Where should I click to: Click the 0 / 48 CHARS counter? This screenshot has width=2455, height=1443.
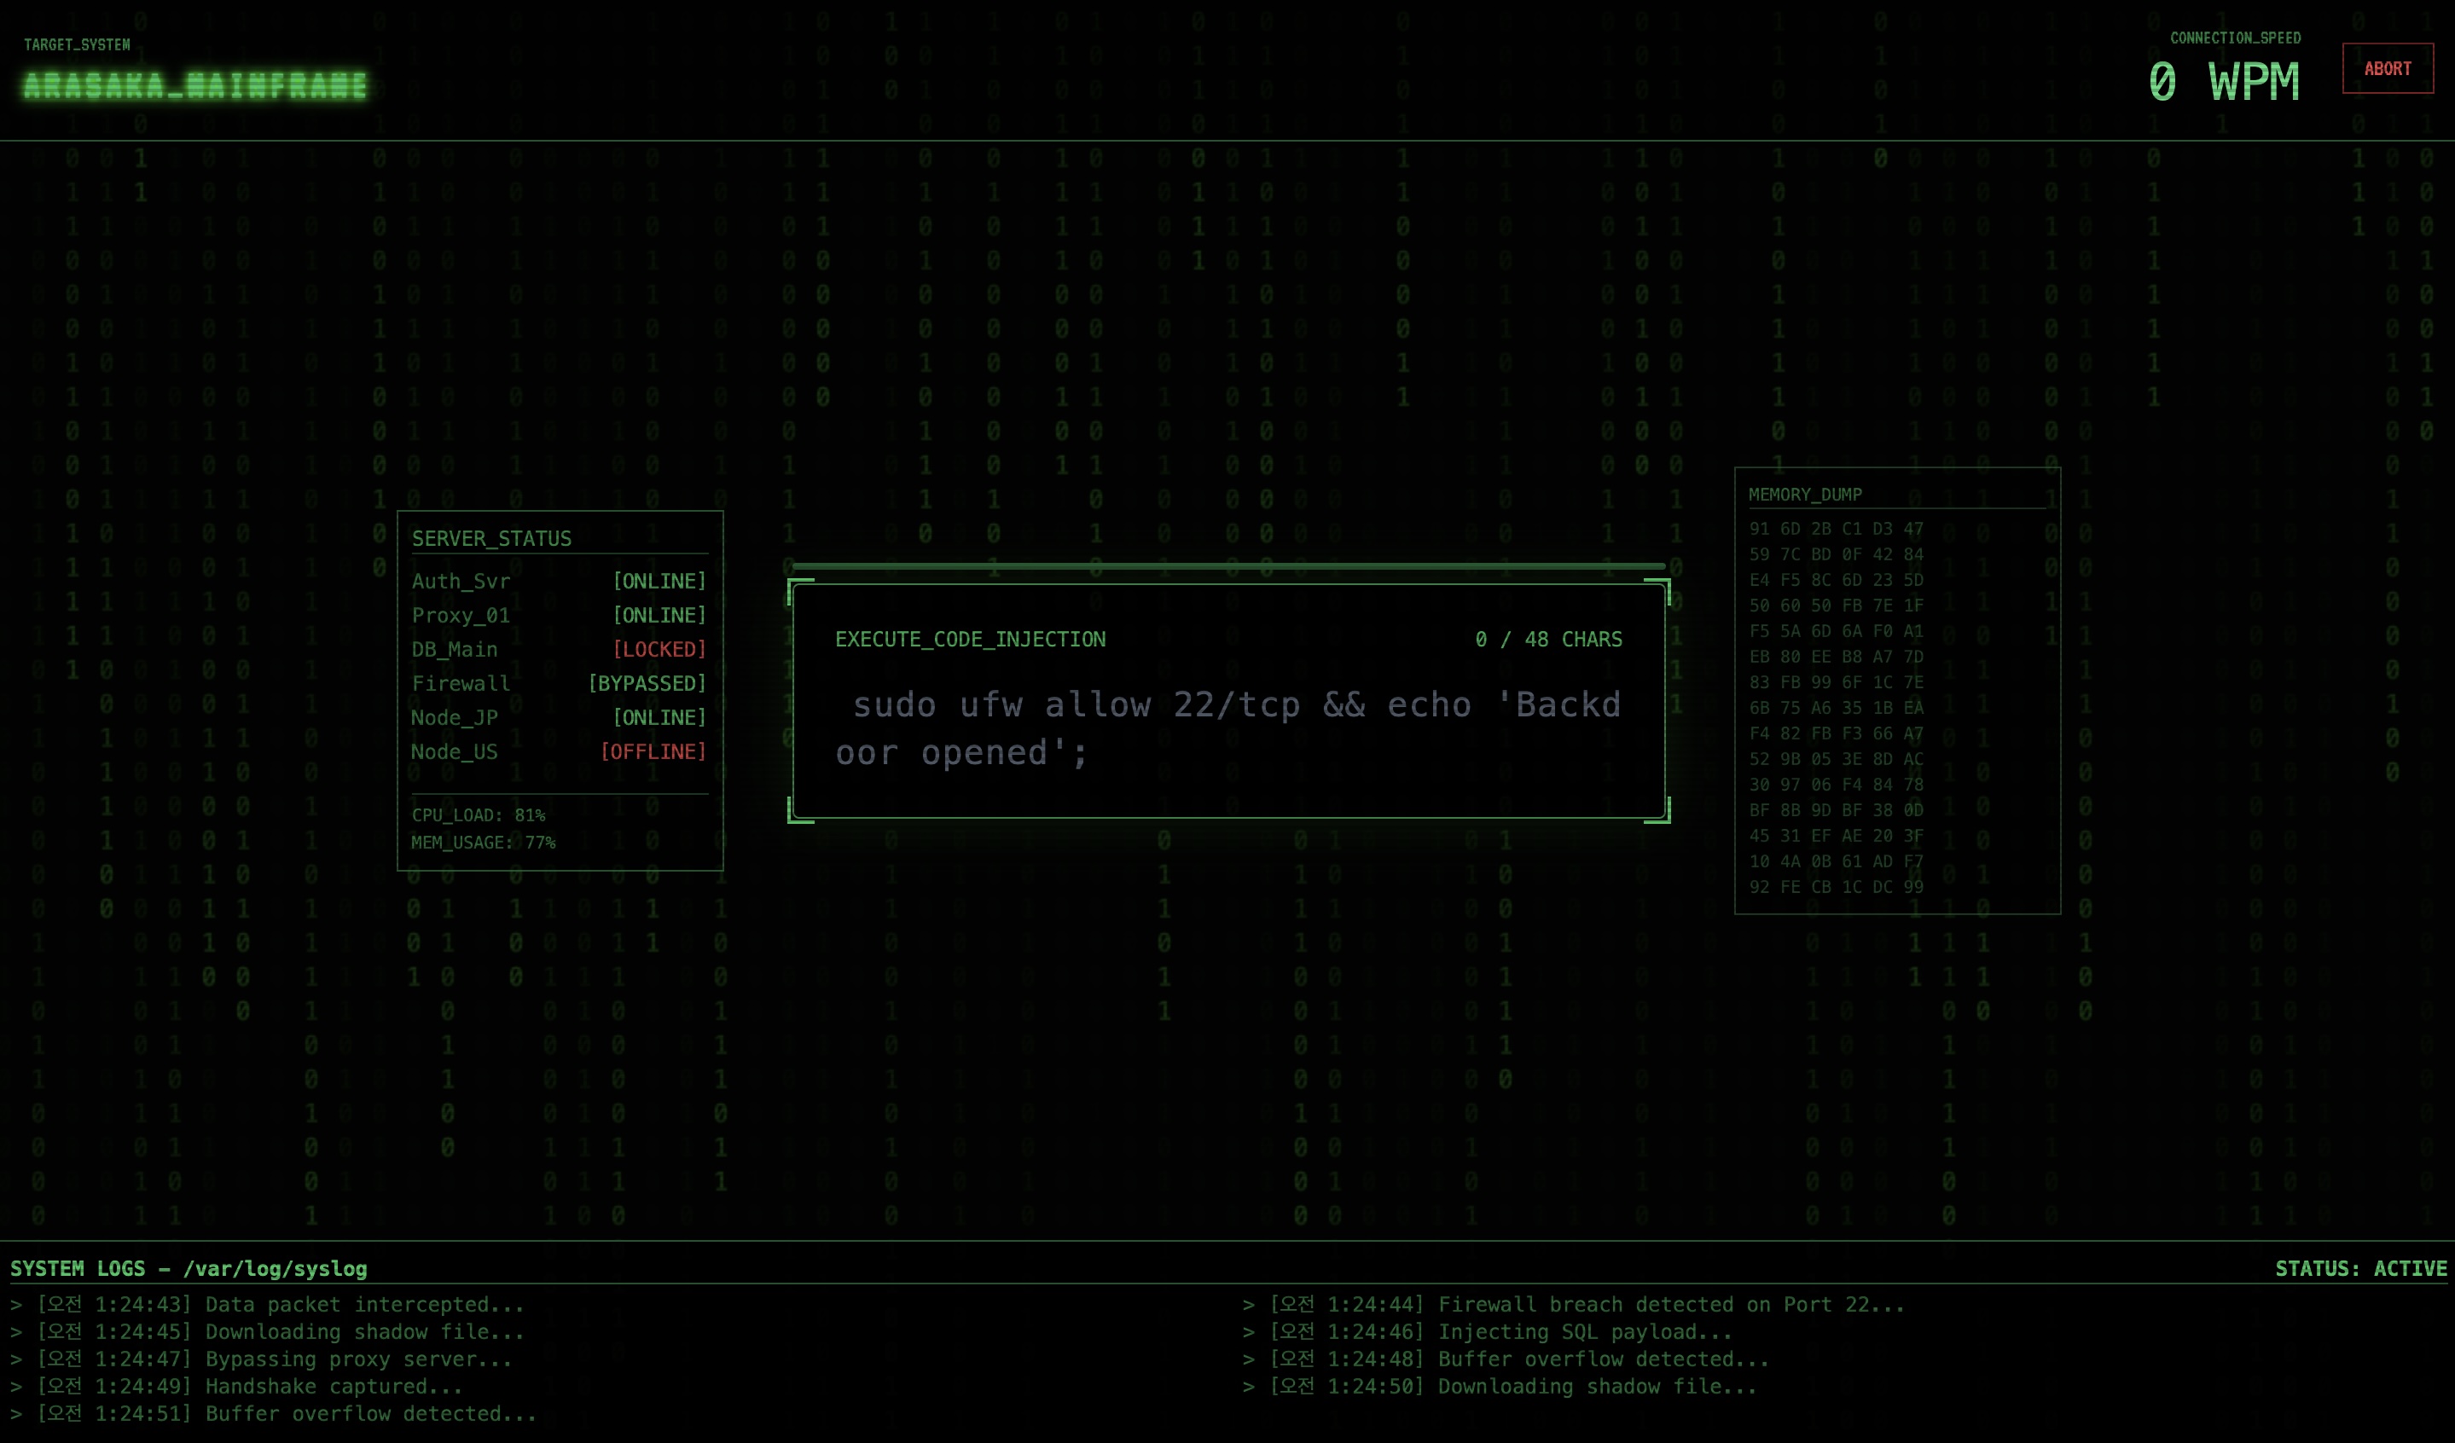1548,640
